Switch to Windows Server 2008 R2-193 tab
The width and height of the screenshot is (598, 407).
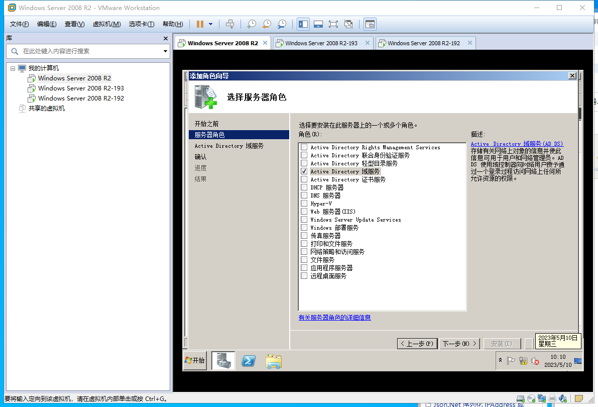tap(321, 43)
